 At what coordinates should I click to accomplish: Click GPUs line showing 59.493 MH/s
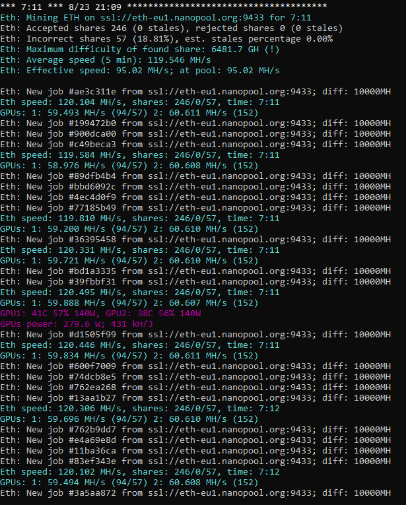pos(129,113)
